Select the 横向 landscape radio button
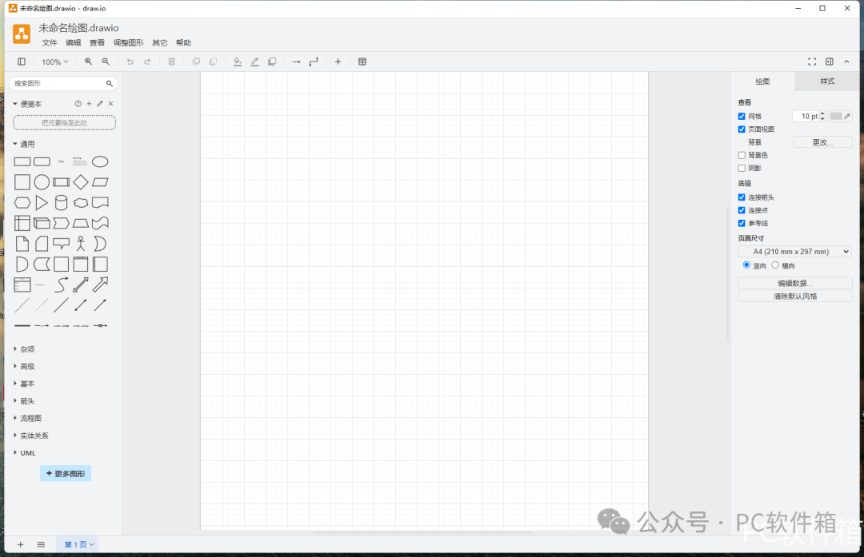The height and width of the screenshot is (557, 864). pos(775,265)
